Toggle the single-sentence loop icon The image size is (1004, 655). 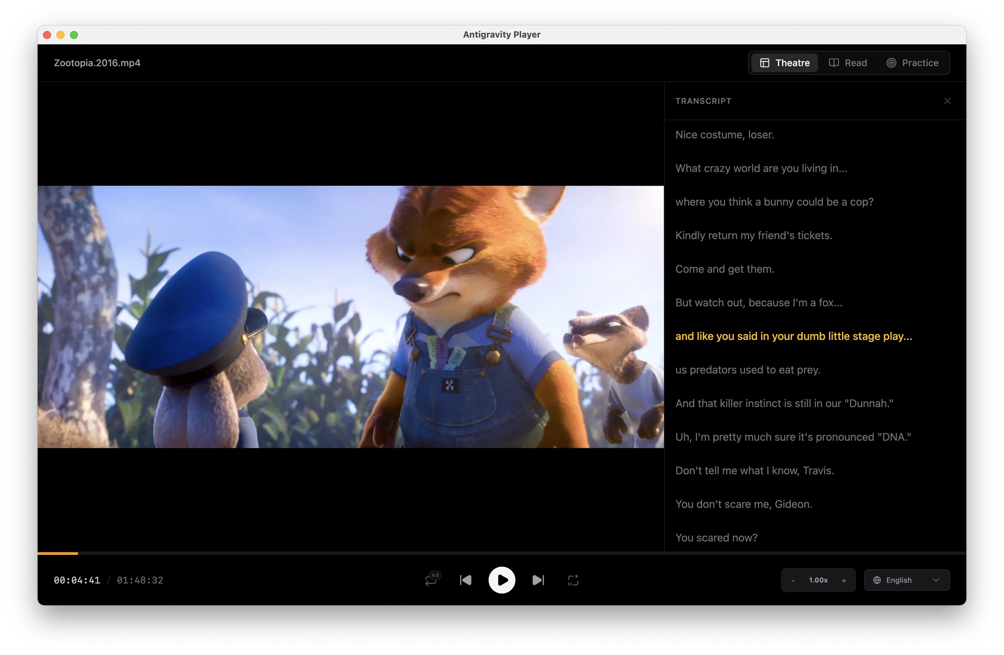573,580
